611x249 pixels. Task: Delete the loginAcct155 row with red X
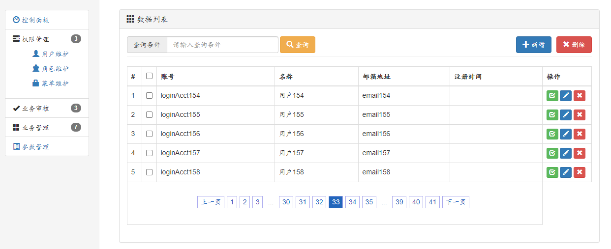point(580,114)
